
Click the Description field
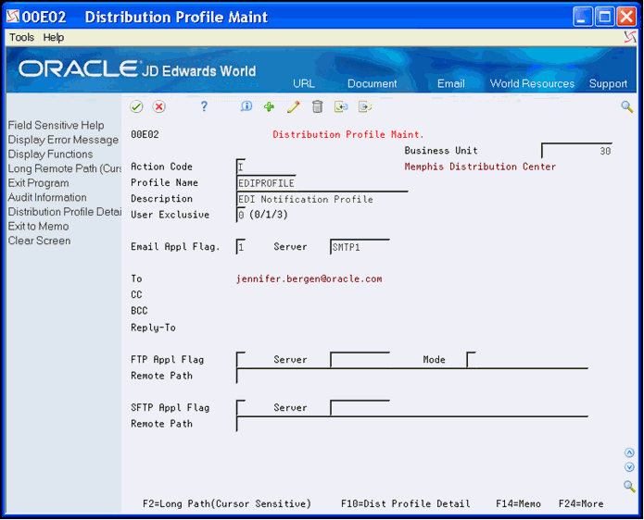pos(322,199)
